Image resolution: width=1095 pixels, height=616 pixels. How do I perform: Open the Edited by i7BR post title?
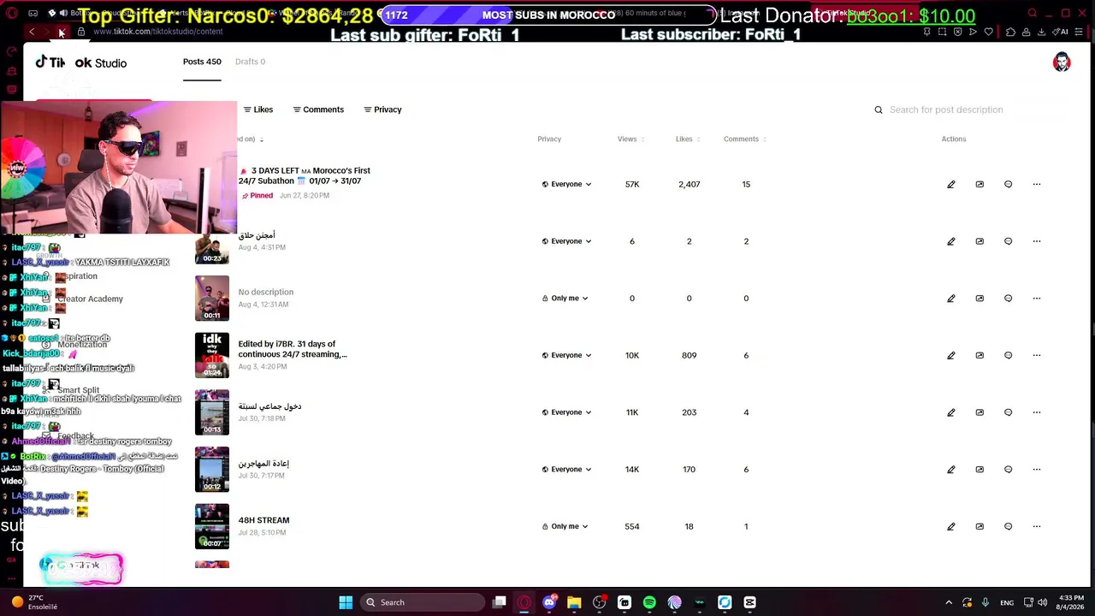[x=293, y=349]
